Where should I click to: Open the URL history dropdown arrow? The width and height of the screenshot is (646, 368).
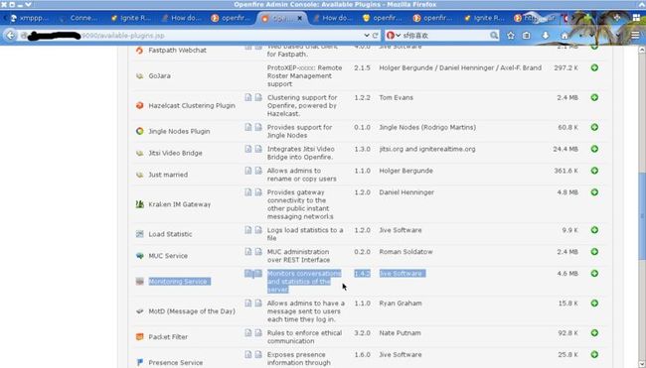pos(367,36)
